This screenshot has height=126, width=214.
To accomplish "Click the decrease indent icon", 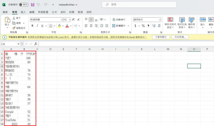I will [102, 26].
